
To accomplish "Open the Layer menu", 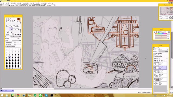I will [19, 3].
